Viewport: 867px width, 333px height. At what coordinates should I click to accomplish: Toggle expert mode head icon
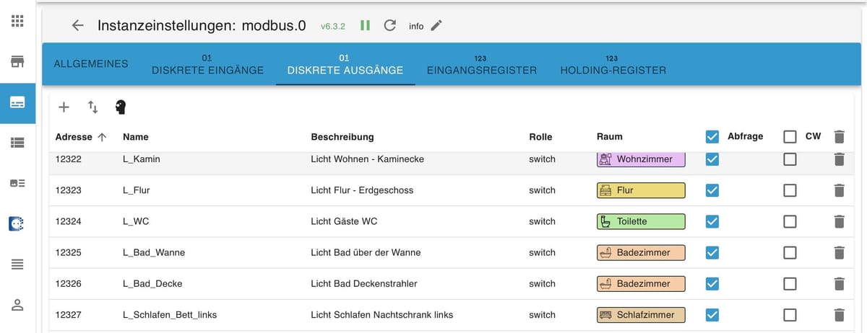pyautogui.click(x=121, y=107)
